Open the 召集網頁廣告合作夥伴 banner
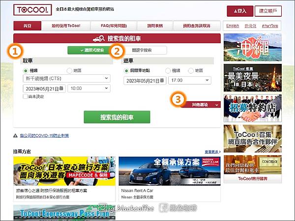 pos(253,138)
